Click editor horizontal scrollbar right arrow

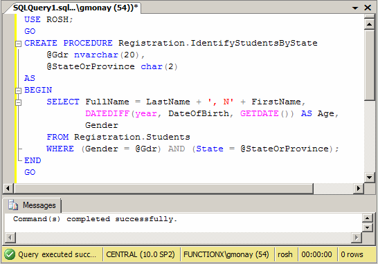[359, 188]
